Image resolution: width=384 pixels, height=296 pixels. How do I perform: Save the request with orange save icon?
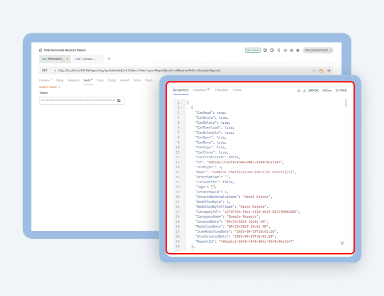321,71
